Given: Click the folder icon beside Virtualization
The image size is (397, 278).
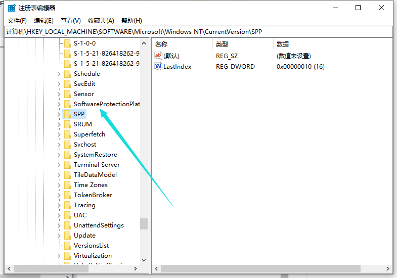Looking at the screenshot, I should (67, 256).
